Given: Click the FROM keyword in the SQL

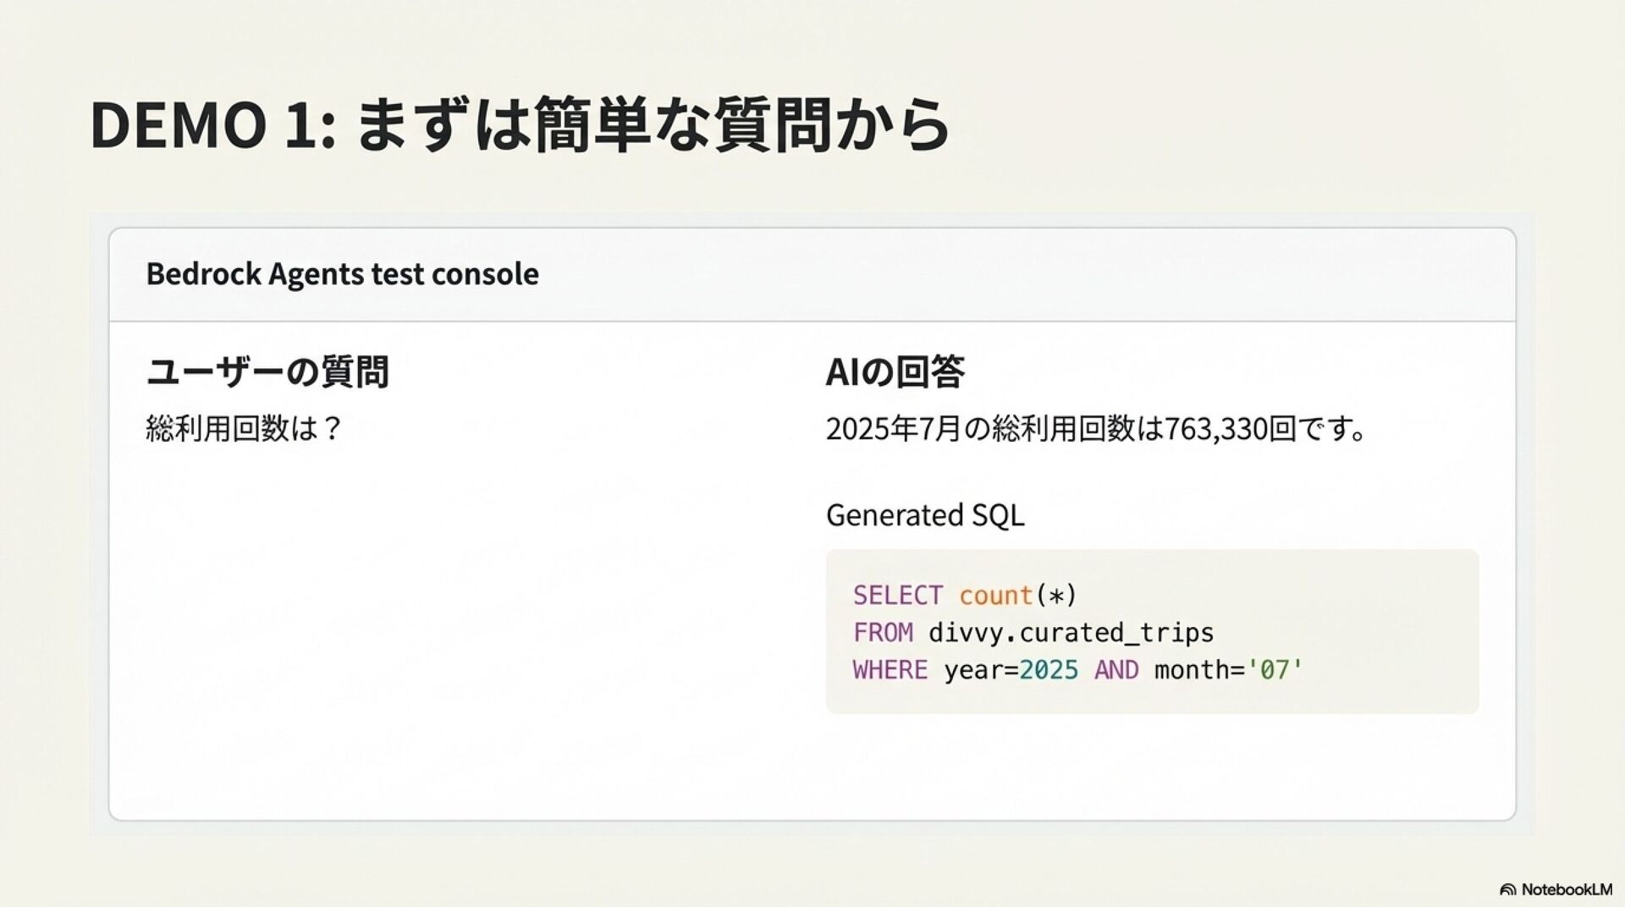Looking at the screenshot, I should pyautogui.click(x=882, y=633).
